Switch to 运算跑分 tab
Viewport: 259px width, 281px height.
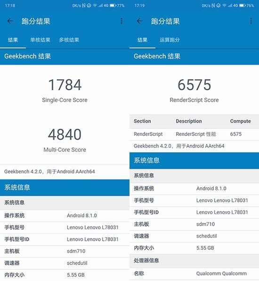pos(170,40)
